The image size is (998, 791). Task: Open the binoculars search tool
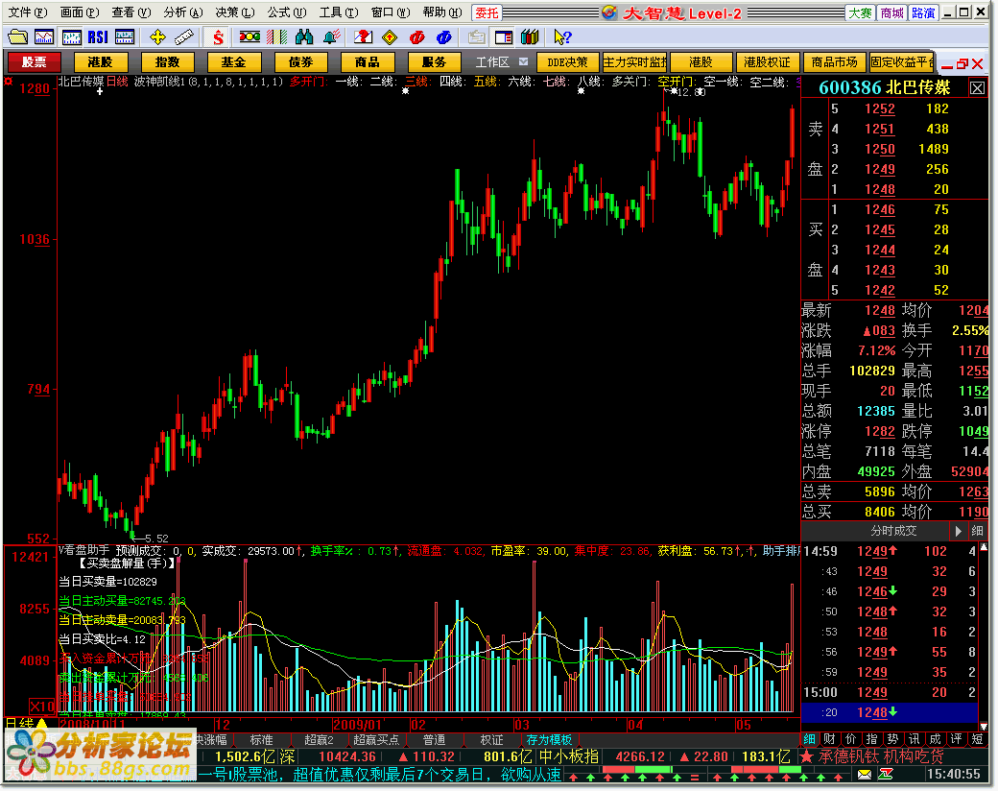tap(303, 36)
